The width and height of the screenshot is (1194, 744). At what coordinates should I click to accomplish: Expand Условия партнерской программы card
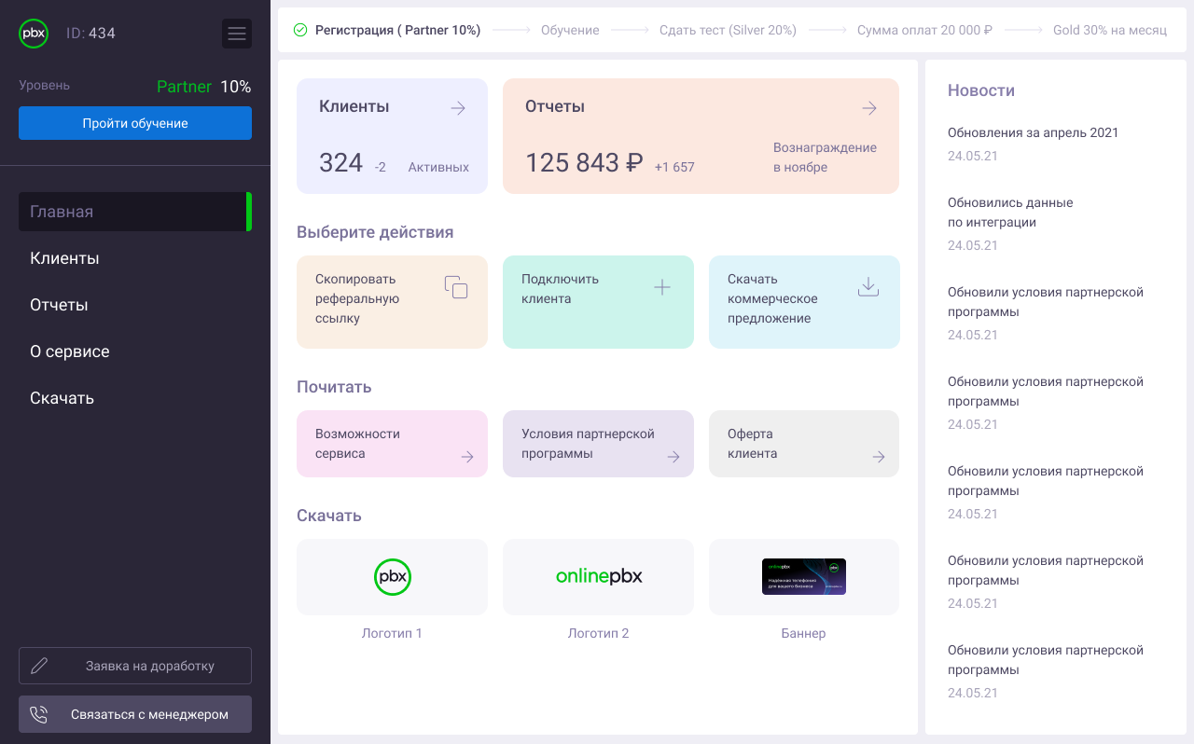pyautogui.click(x=673, y=456)
